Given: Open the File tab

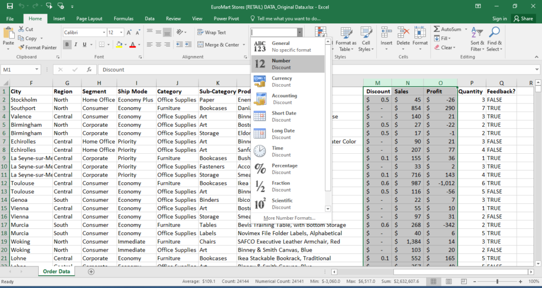Looking at the screenshot, I should (x=10, y=18).
